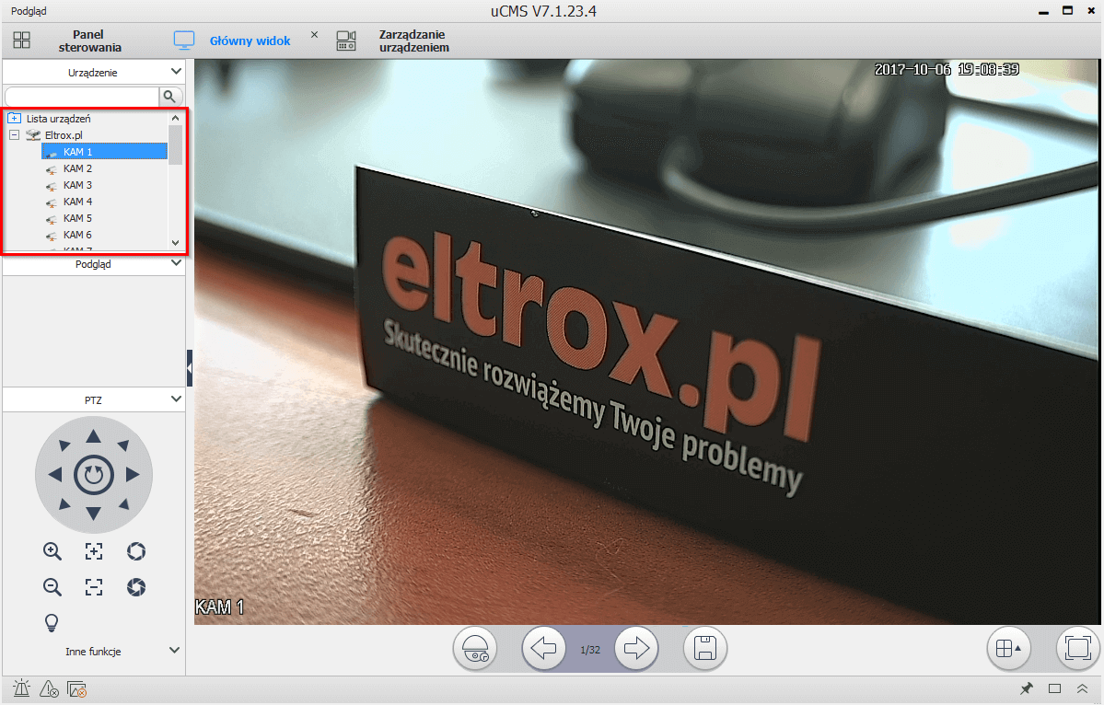This screenshot has height=705, width=1104.
Task: Click the pin icon in status bar
Action: (x=1027, y=688)
